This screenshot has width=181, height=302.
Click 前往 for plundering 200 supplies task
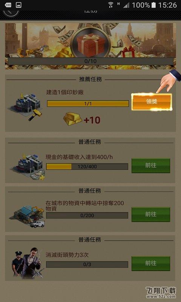tap(151, 214)
